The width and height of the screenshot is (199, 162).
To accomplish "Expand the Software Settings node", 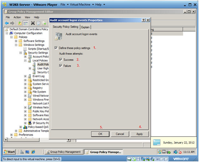I will tap(16, 41).
